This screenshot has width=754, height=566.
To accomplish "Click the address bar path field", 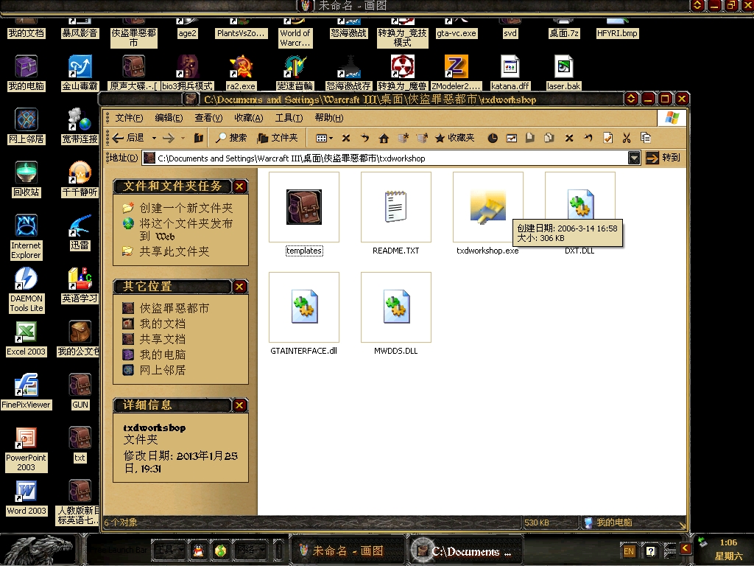I will [385, 158].
